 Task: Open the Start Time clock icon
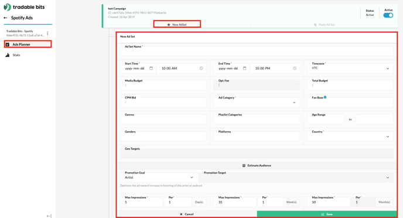pyautogui.click(x=201, y=69)
